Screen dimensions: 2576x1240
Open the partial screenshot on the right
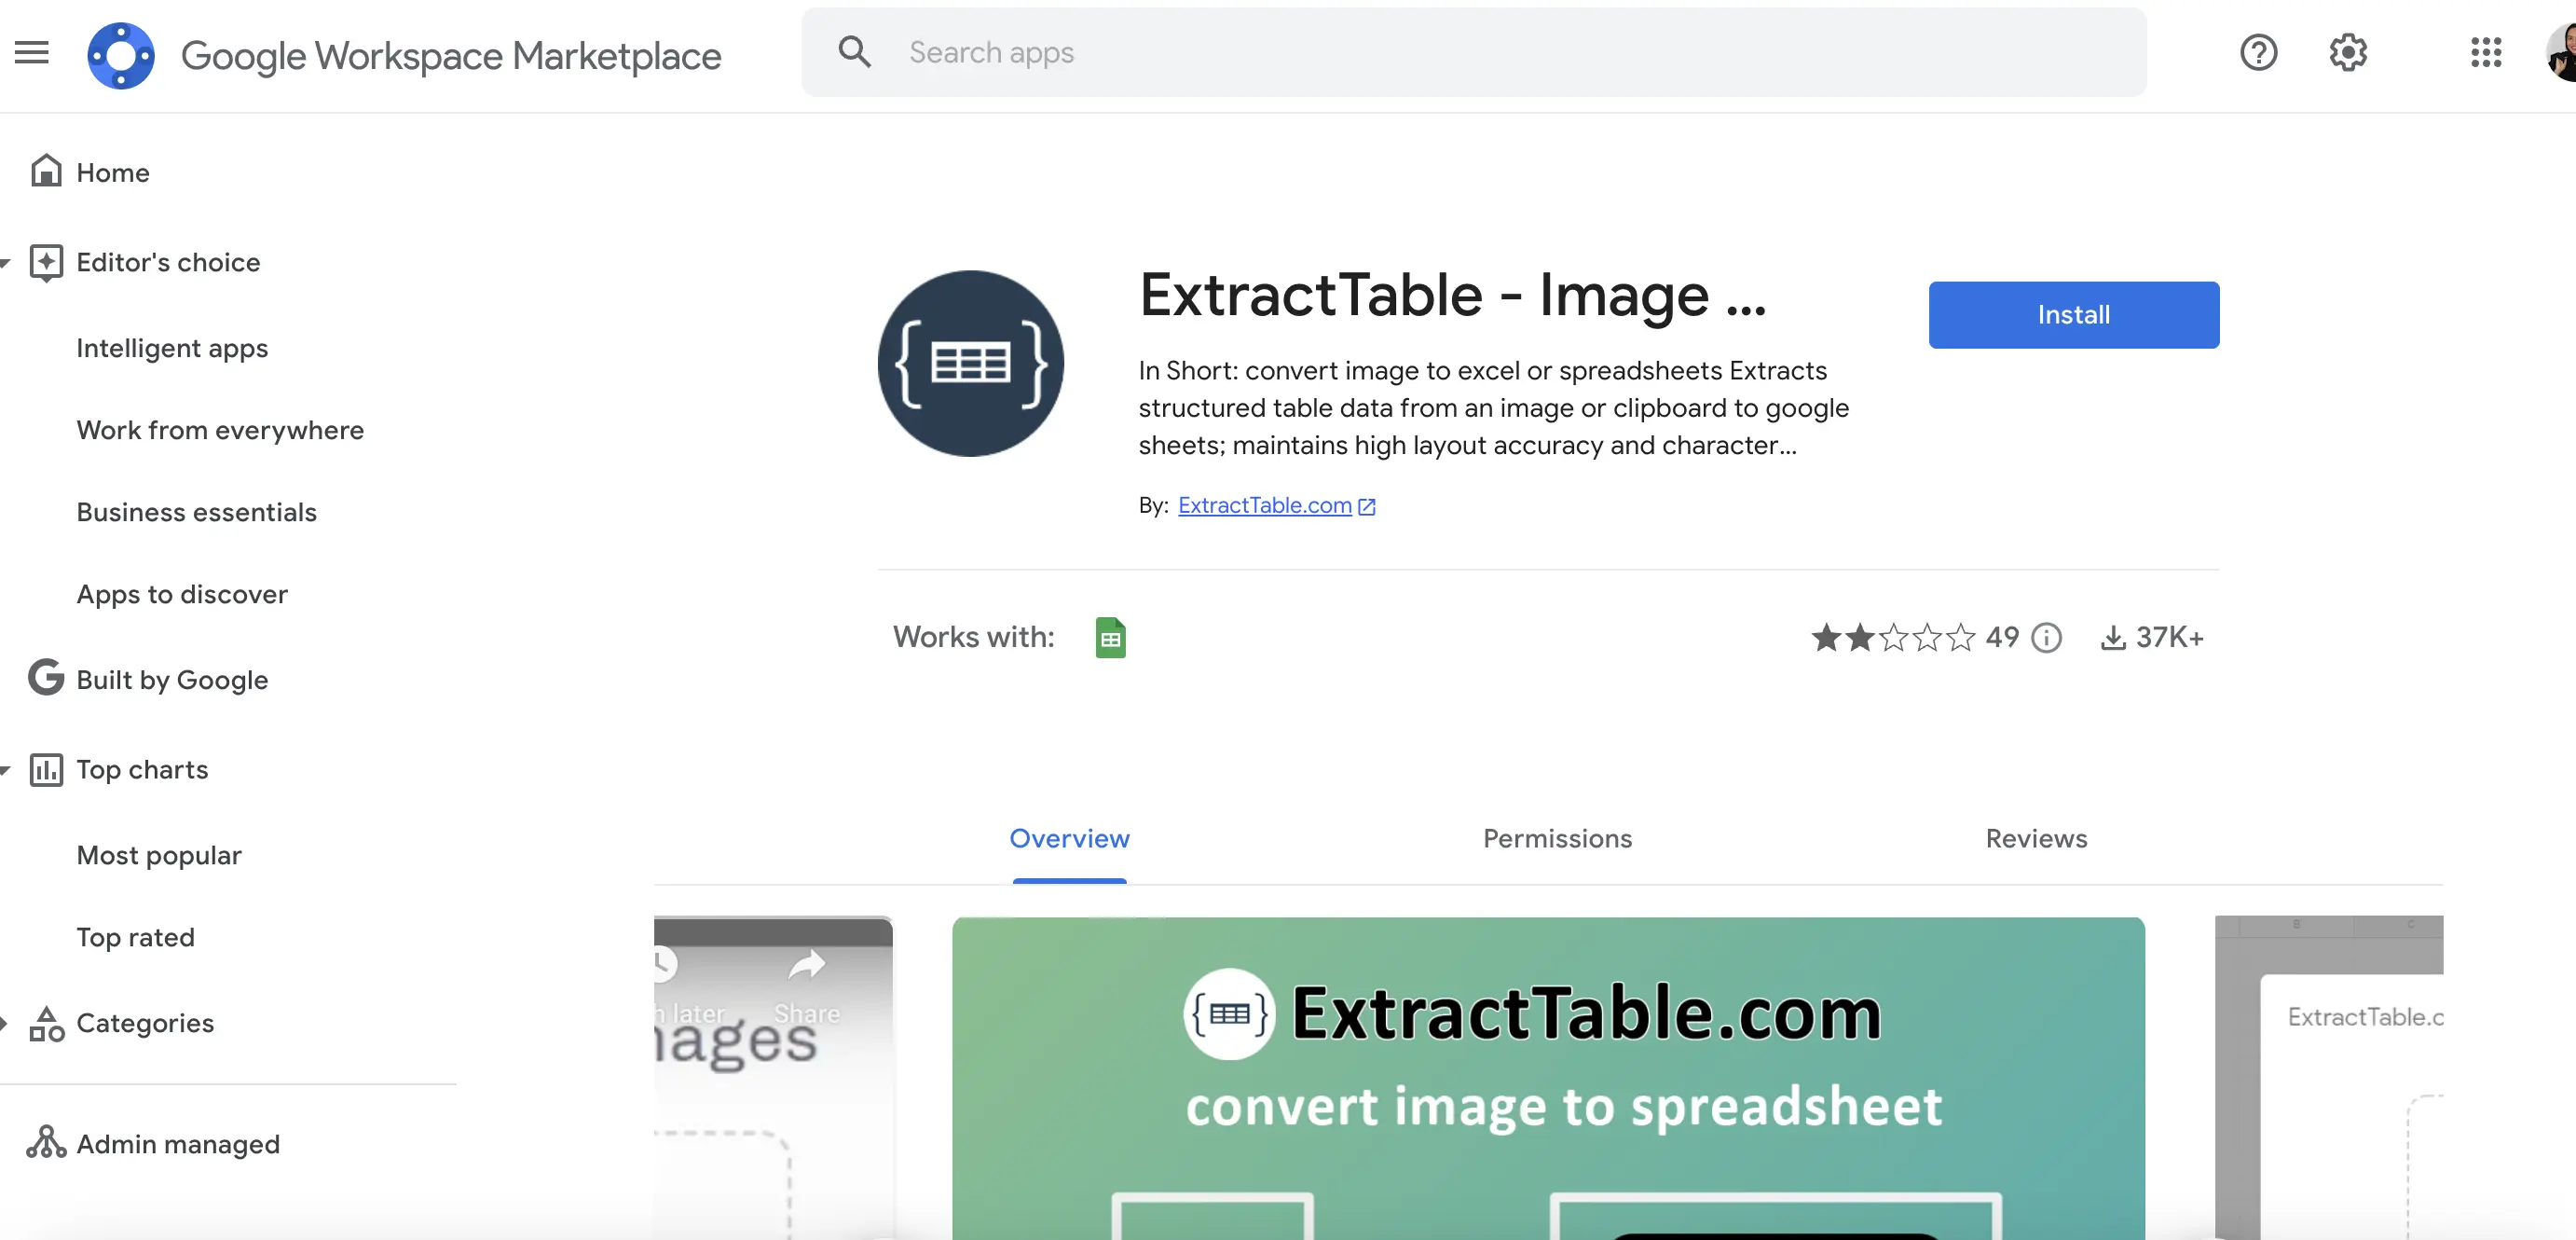click(x=2329, y=1078)
